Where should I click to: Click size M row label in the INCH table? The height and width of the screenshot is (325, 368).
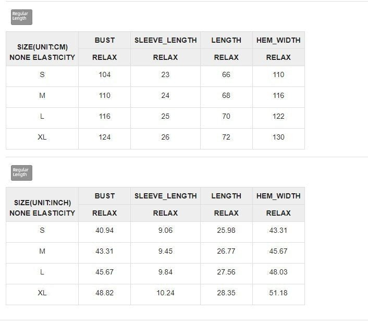coord(42,251)
